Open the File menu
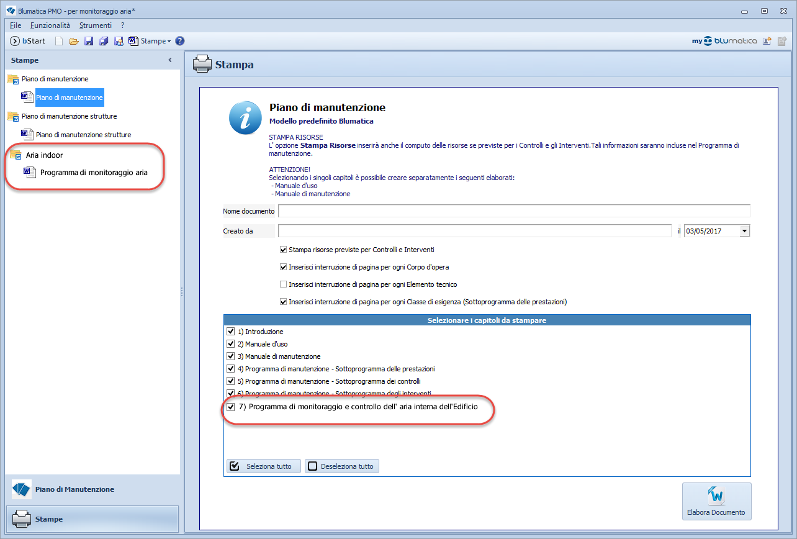The image size is (797, 539). click(x=16, y=25)
